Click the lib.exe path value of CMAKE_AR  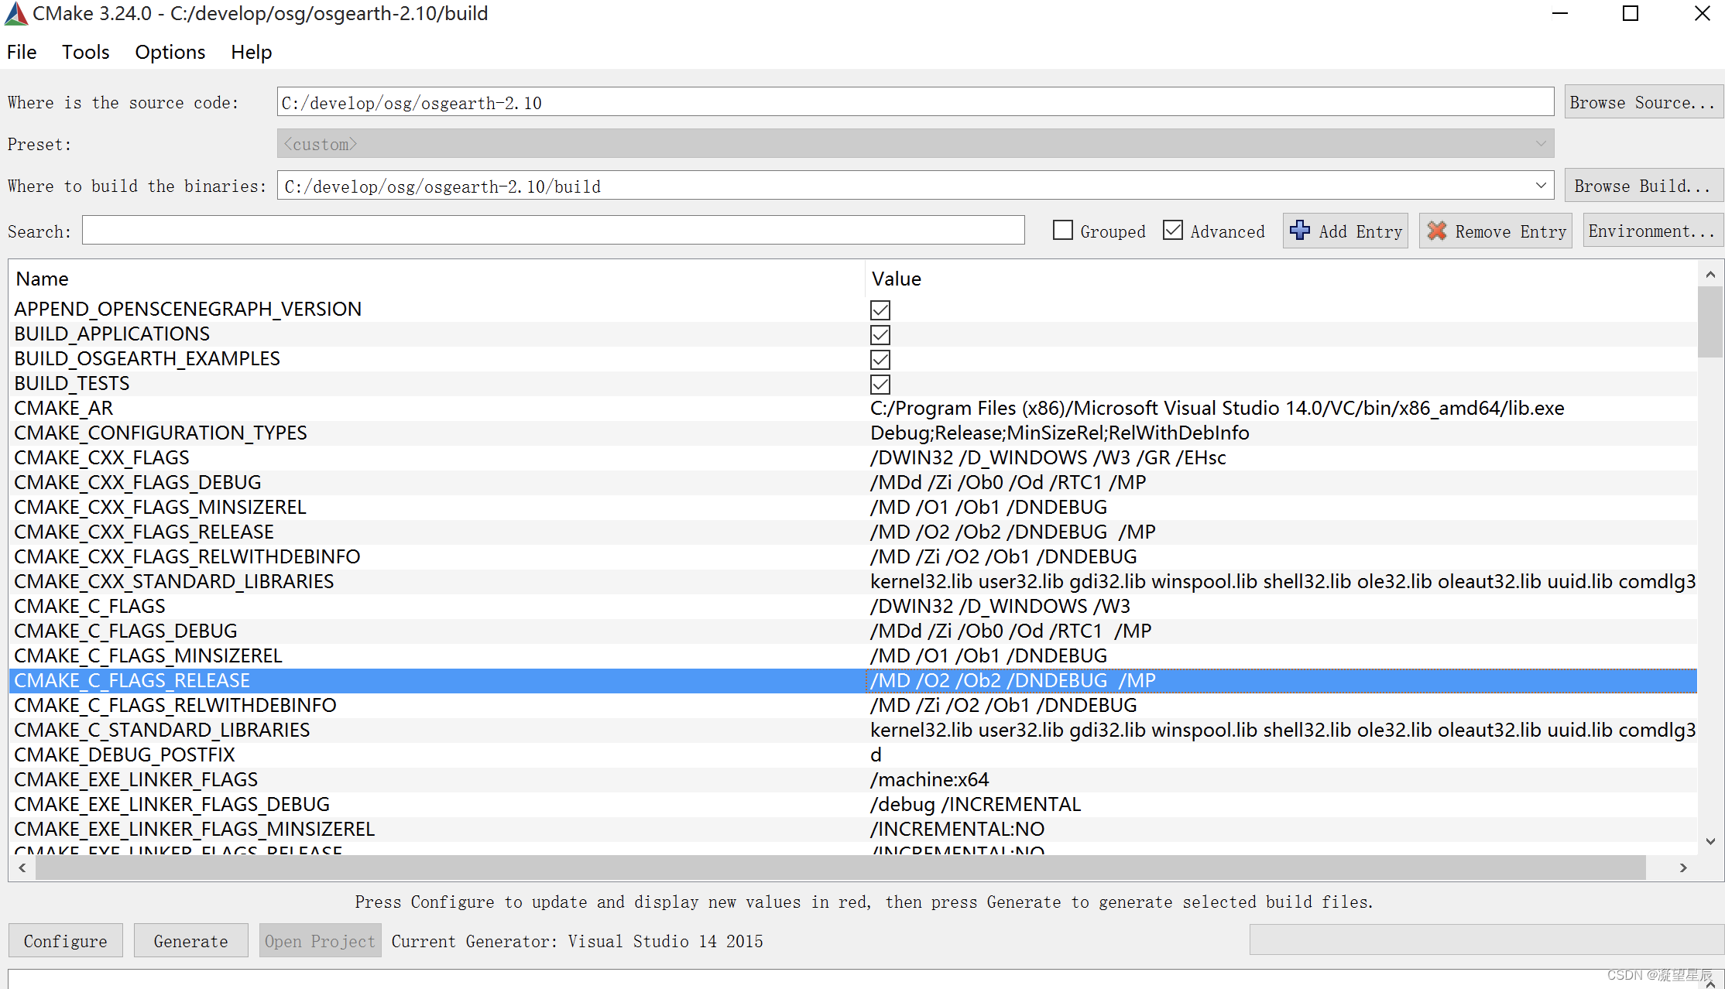tap(1217, 408)
